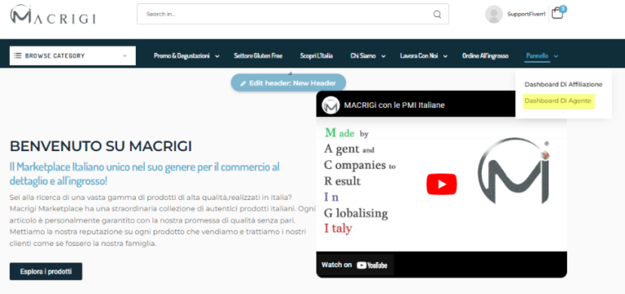The width and height of the screenshot is (625, 294).
Task: Click the Macrigi logo in the header
Action: (x=53, y=15)
